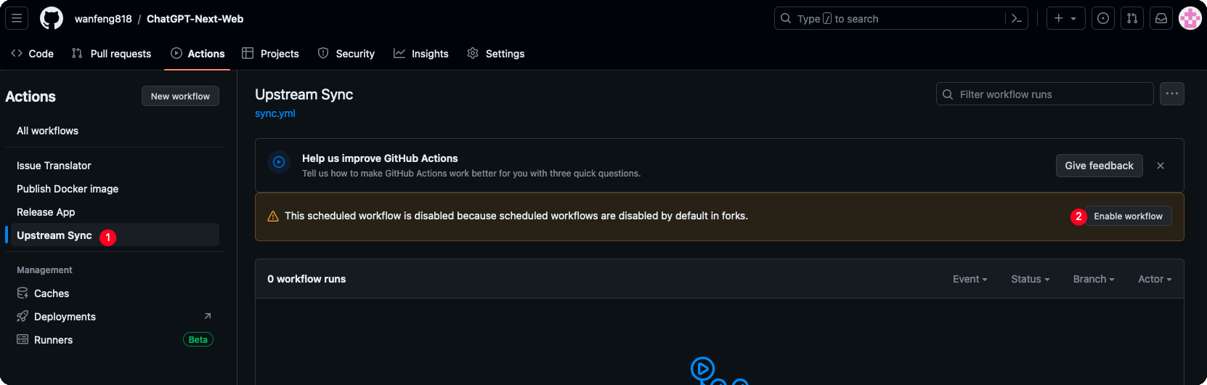
Task: Open the notifications inbox icon
Action: click(1161, 18)
